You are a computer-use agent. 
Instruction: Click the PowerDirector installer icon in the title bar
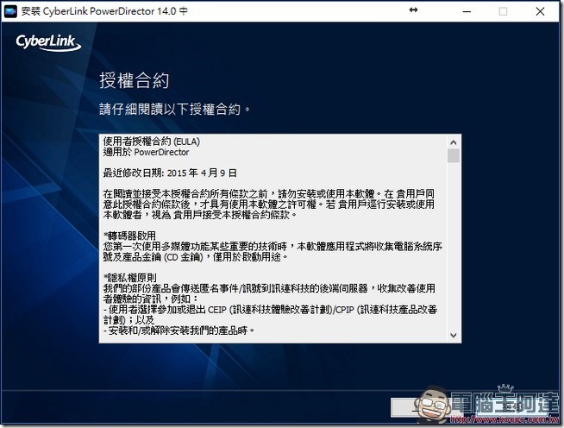(10, 11)
